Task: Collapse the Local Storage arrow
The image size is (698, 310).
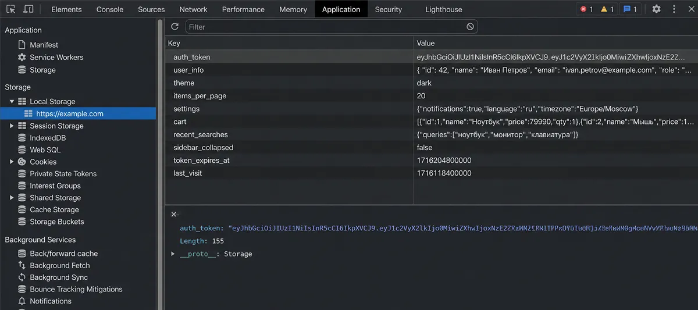Action: (x=12, y=101)
